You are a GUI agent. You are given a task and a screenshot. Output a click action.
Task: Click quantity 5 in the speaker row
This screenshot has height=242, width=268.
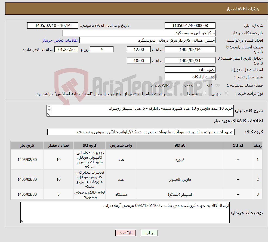[x=58, y=194]
